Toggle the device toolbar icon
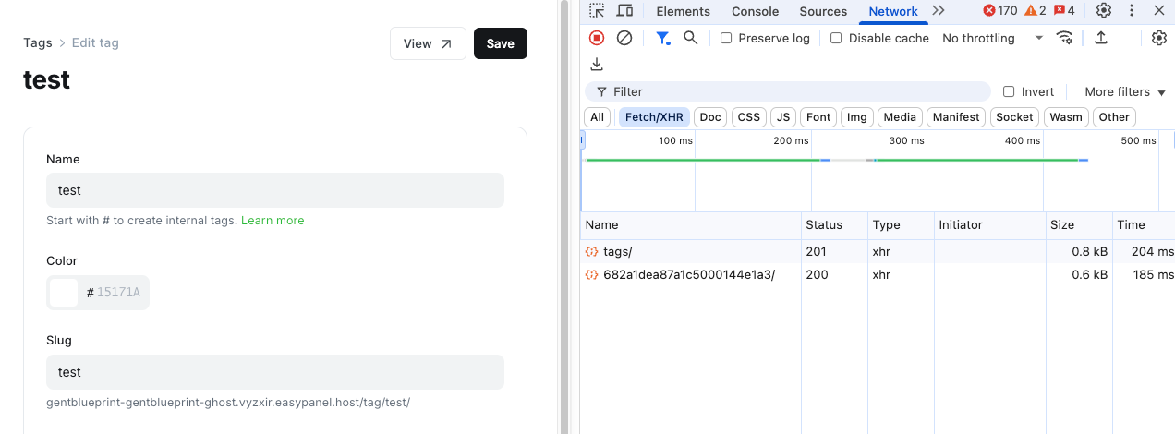The image size is (1175, 434). (625, 11)
